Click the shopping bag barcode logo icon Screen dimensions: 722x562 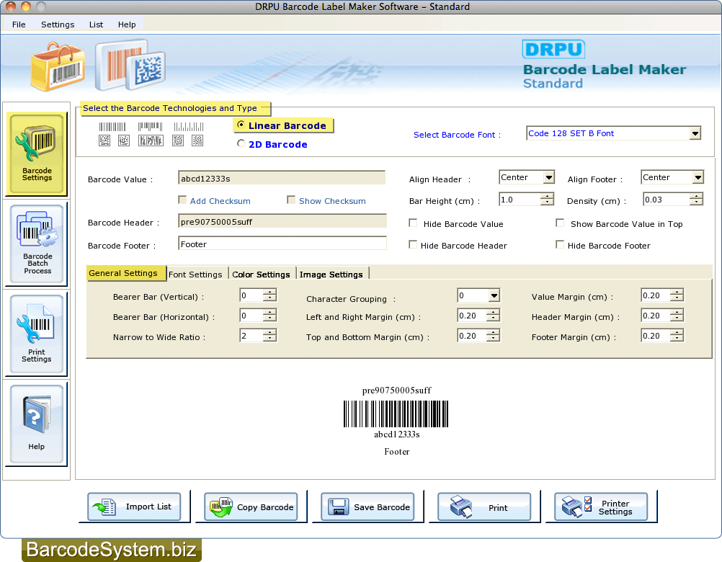58,66
